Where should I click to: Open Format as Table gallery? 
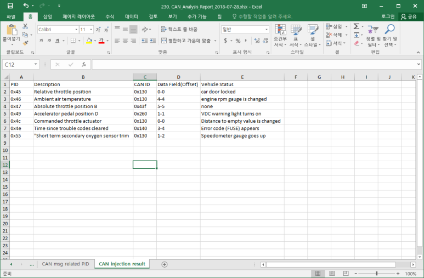coord(296,35)
